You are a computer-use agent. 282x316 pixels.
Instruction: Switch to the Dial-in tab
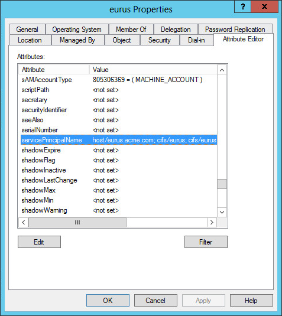196,40
